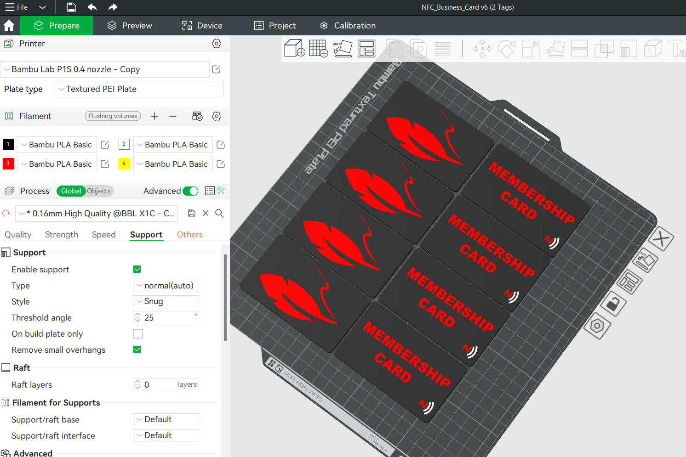Click the Redo arrow icon

[113, 7]
